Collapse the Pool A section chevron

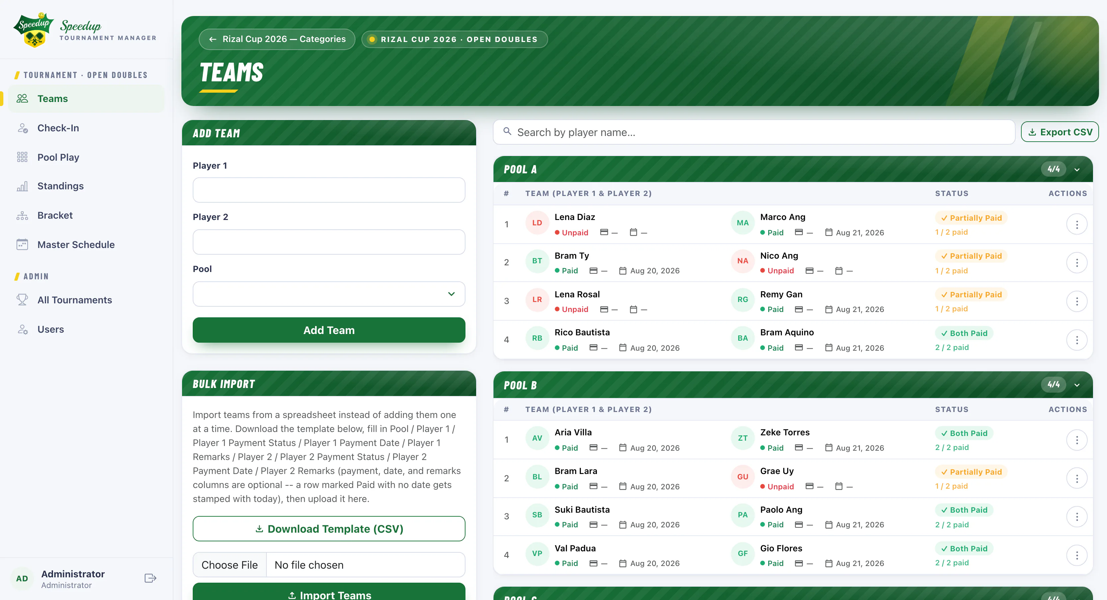tap(1077, 170)
